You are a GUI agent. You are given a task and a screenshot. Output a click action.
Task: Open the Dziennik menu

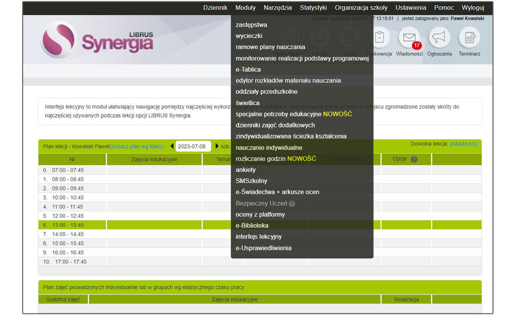tap(215, 7)
